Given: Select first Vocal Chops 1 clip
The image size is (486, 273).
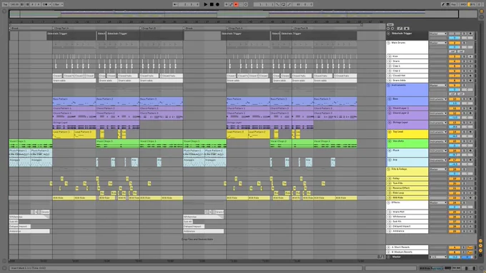Looking at the screenshot, I should coord(31,143).
